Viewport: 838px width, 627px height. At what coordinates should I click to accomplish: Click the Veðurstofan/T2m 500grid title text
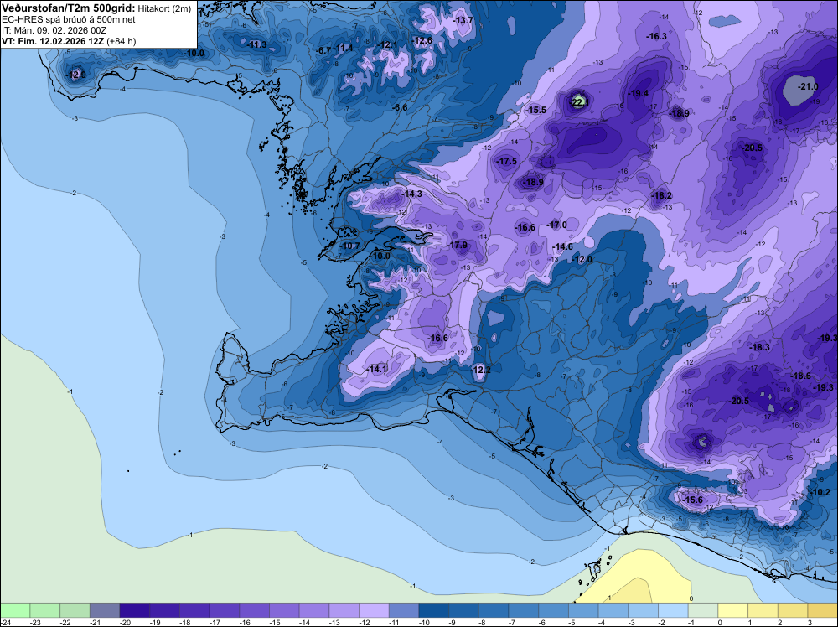tap(69, 8)
